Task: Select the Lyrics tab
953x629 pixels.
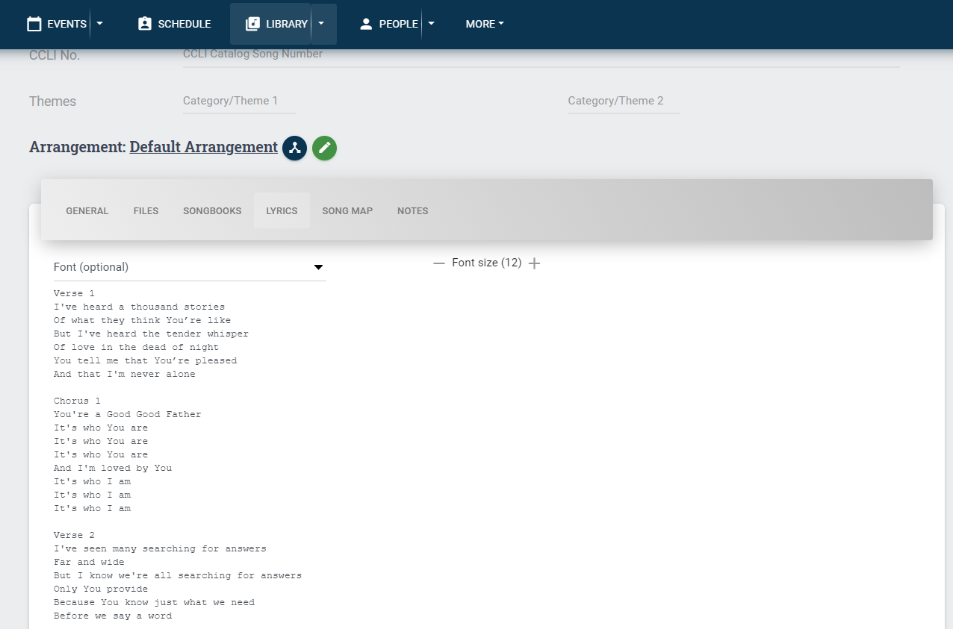Action: 282,211
